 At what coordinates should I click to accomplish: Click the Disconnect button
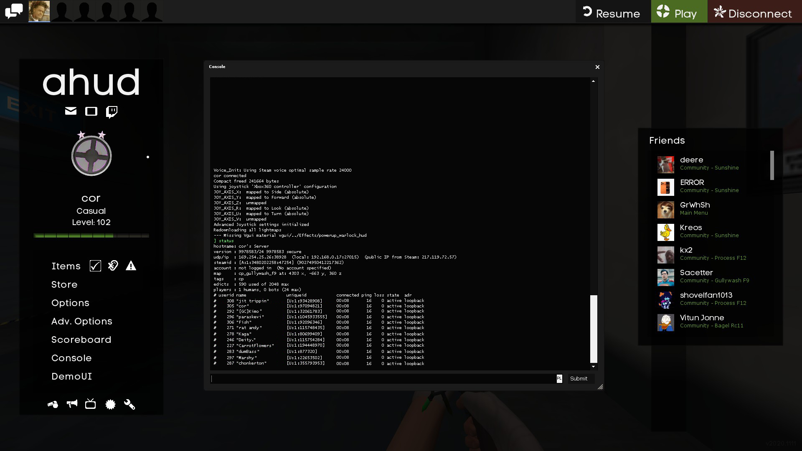(754, 13)
